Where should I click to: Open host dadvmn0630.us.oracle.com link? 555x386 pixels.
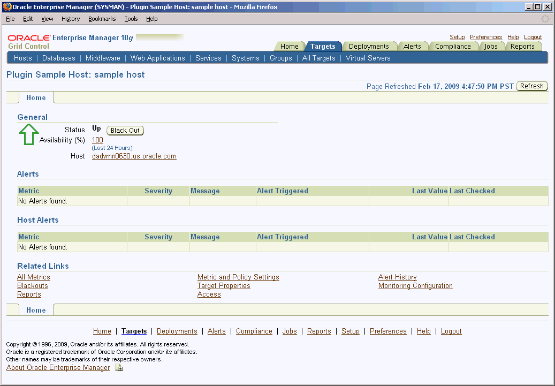(134, 156)
